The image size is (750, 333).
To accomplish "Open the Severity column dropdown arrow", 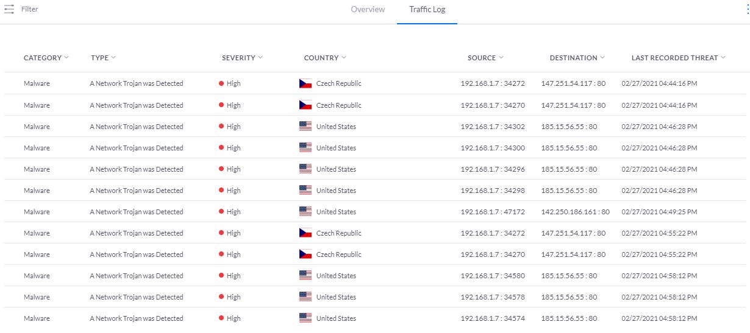I will pyautogui.click(x=260, y=58).
